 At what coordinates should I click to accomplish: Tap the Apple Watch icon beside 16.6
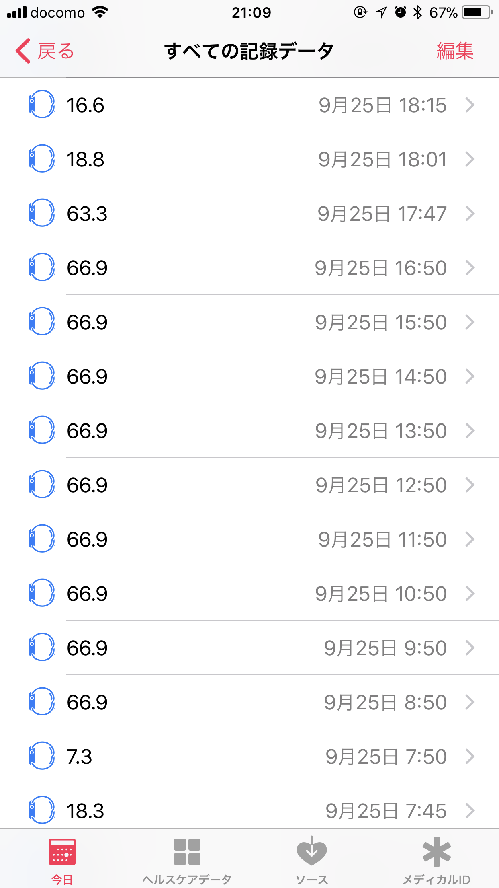41,105
